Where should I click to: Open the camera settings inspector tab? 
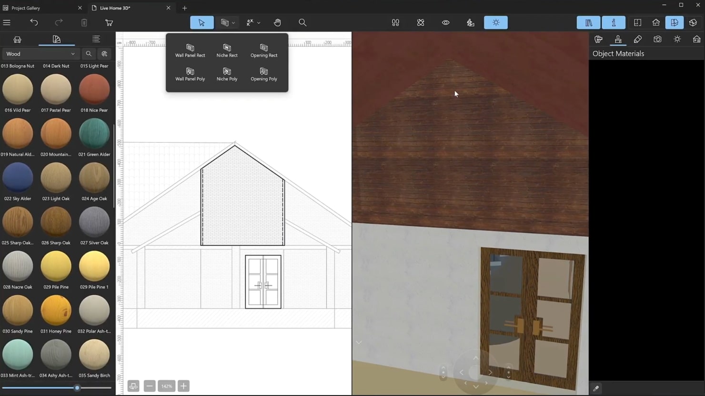point(657,40)
